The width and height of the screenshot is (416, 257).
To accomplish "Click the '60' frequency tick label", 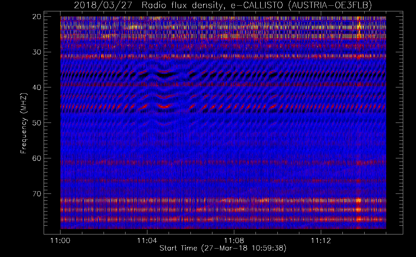I will (37, 158).
